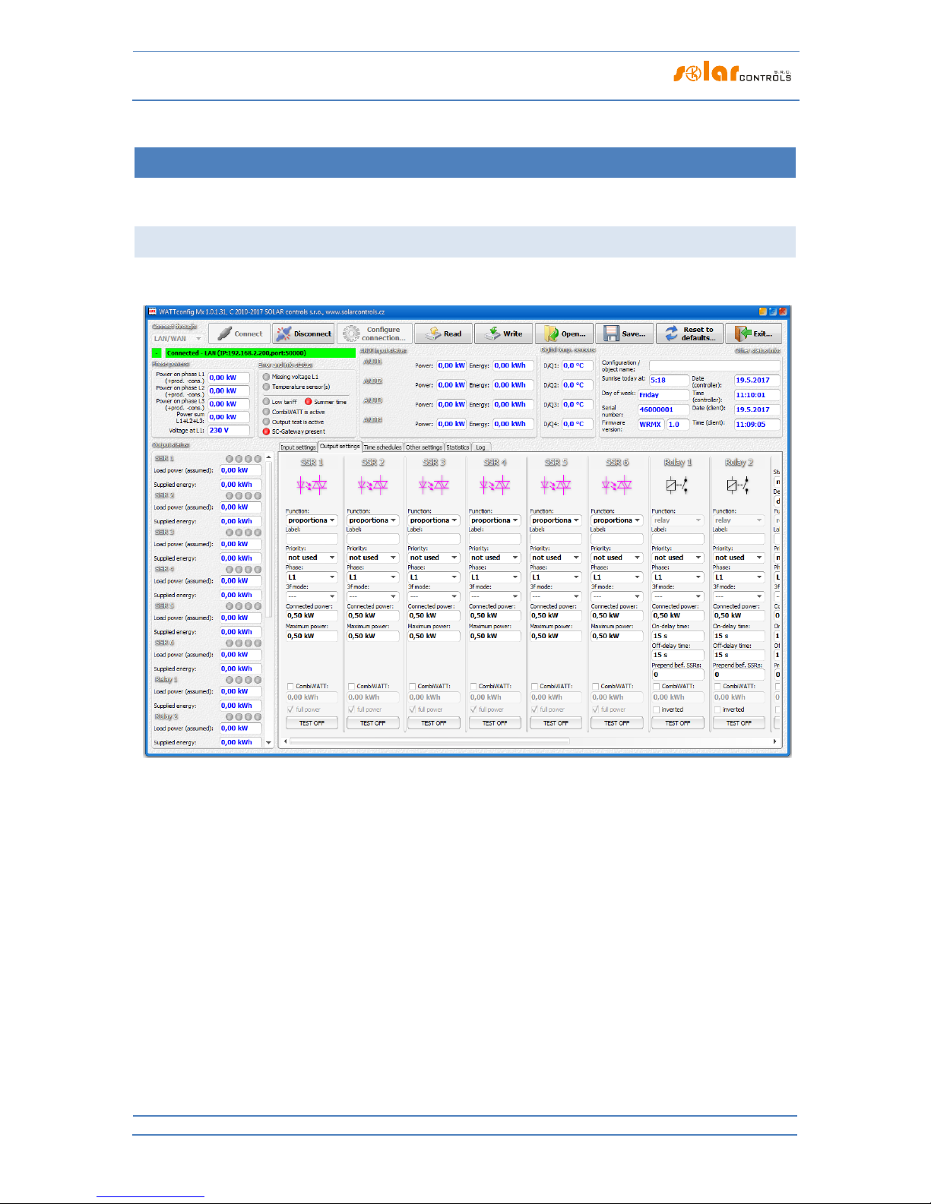Click the SSR 2 triac symbol

pyautogui.click(x=372, y=485)
